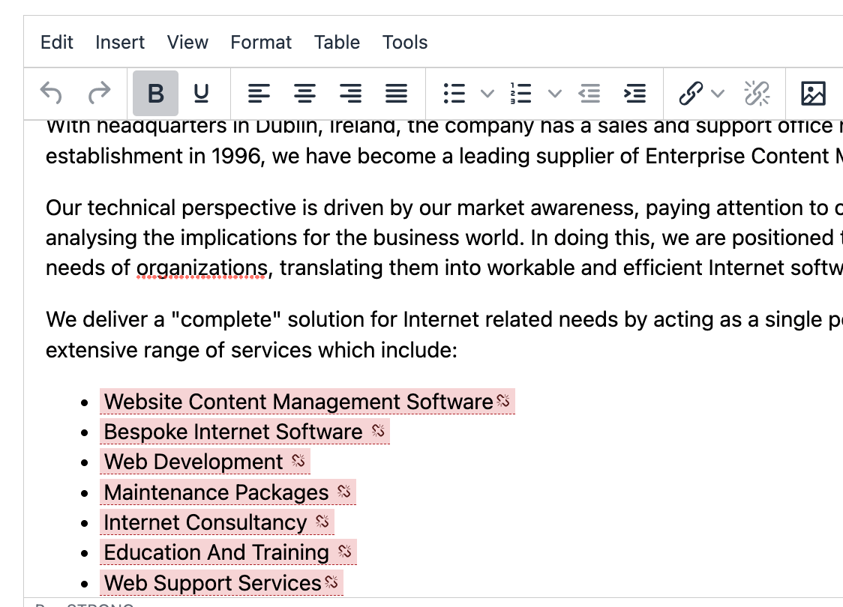
Task: Decrease indent of the current line
Action: coord(589,93)
